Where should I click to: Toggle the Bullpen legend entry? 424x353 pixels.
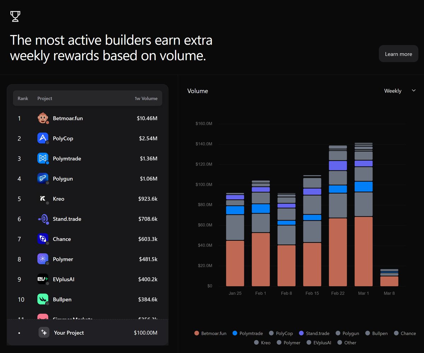tap(376, 333)
